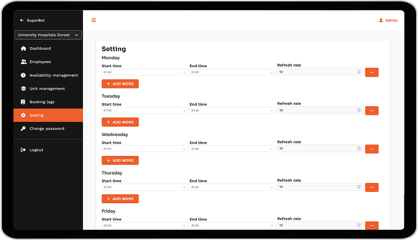The width and height of the screenshot is (418, 240).
Task: Go to Employees page
Action: click(x=48, y=62)
